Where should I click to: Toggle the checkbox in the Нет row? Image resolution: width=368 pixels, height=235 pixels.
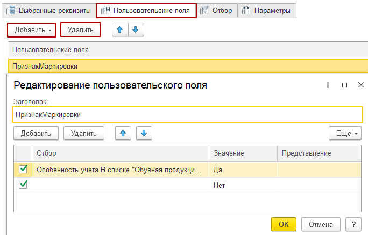pos(23,185)
